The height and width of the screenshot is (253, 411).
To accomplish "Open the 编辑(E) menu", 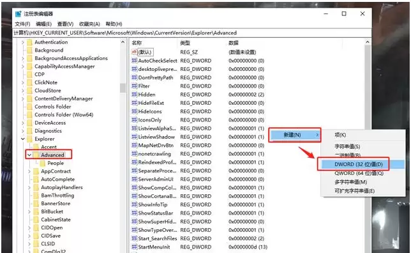I will 43,24.
